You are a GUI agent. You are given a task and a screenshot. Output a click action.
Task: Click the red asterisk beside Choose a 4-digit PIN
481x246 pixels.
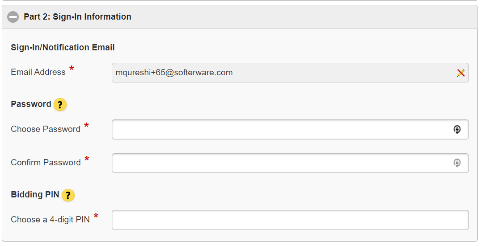(x=96, y=216)
